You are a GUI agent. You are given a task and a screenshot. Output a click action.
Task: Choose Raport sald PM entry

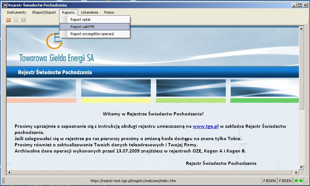coord(95,27)
